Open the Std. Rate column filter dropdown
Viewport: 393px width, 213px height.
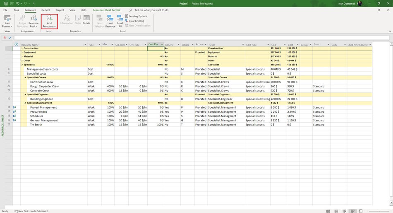coord(126,45)
